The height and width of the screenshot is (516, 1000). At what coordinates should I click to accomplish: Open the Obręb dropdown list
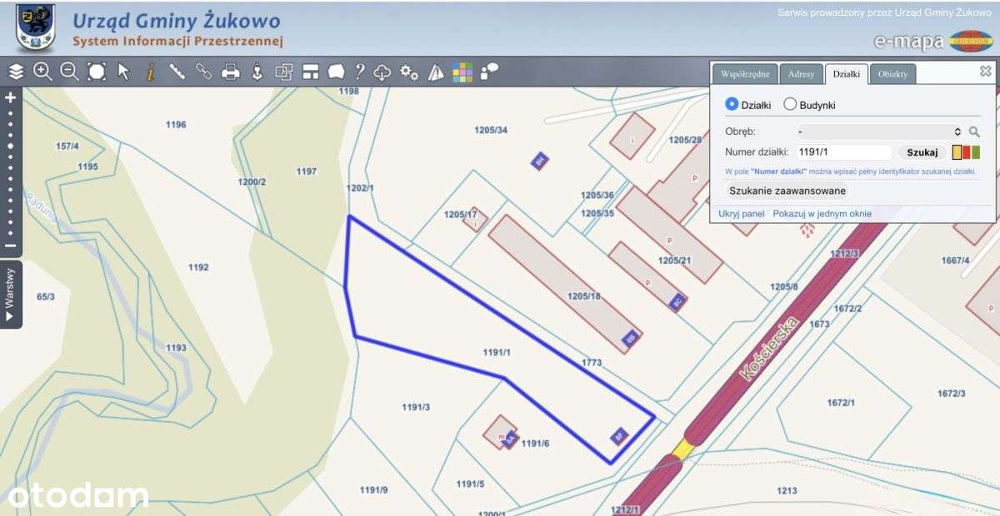[881, 131]
